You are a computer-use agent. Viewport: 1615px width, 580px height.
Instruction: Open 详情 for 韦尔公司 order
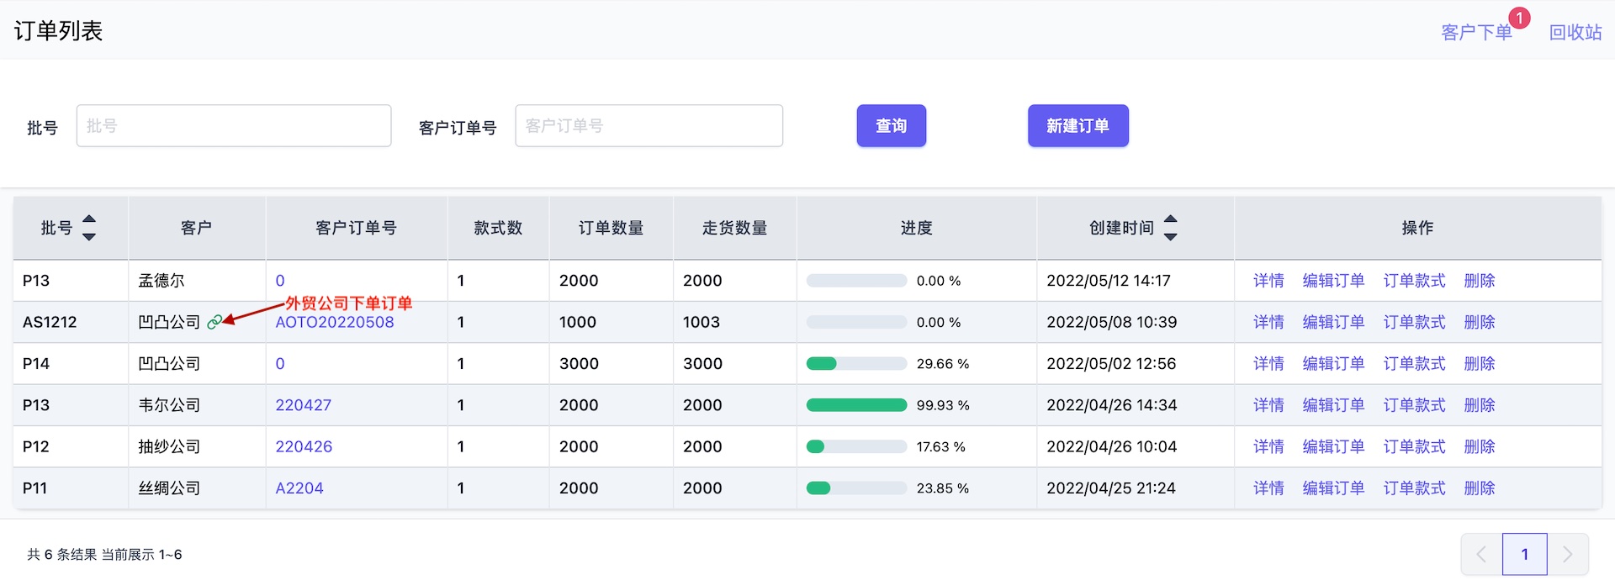point(1268,405)
